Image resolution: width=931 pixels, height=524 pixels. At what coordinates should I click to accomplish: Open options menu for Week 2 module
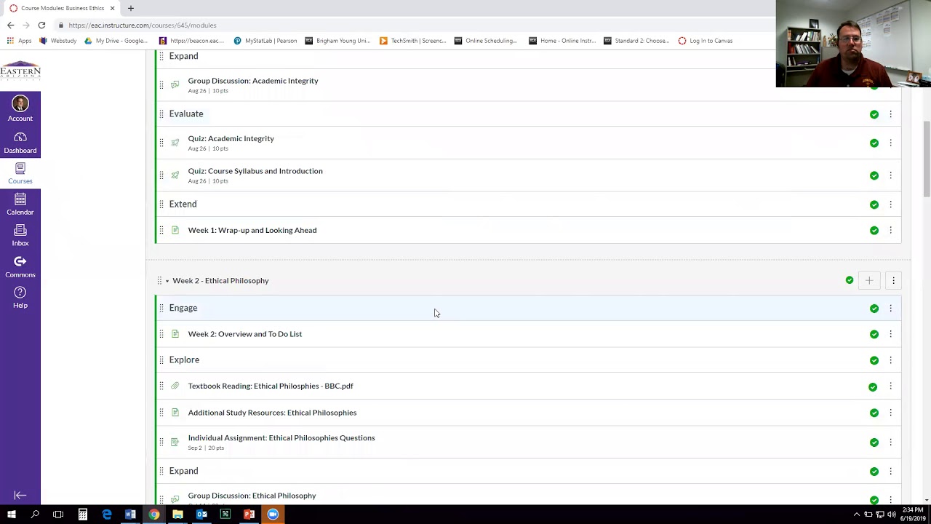pos(893,280)
